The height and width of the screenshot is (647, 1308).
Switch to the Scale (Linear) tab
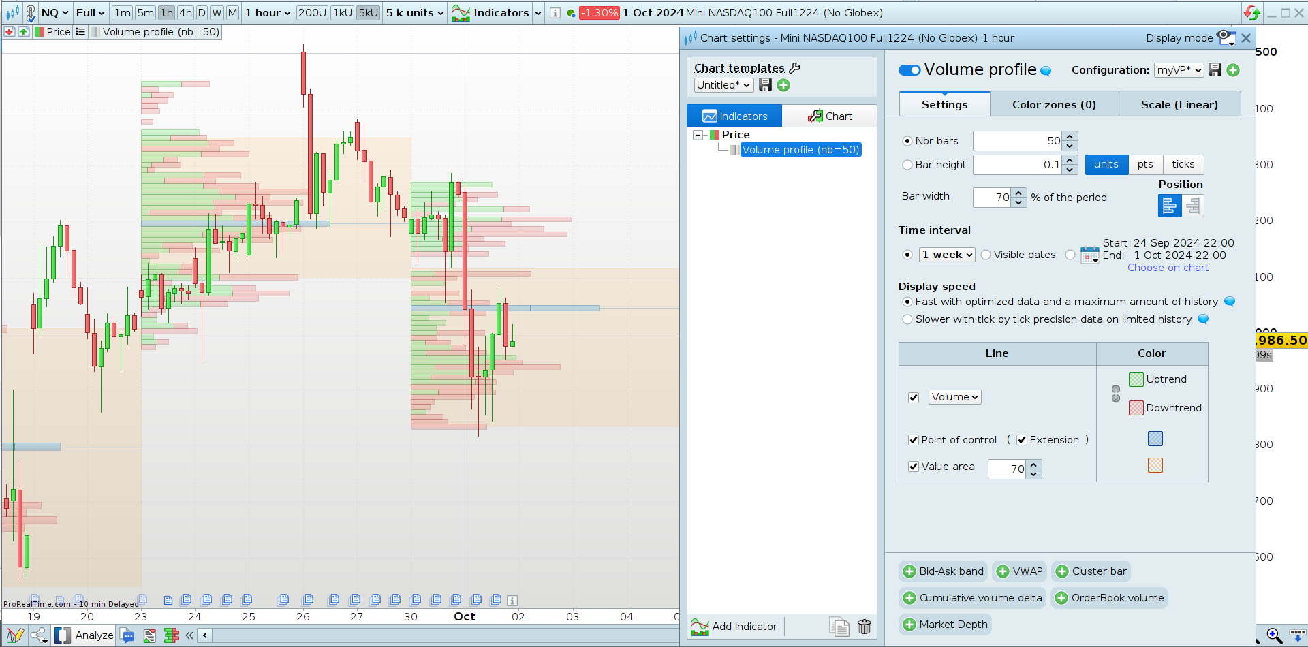pyautogui.click(x=1179, y=104)
